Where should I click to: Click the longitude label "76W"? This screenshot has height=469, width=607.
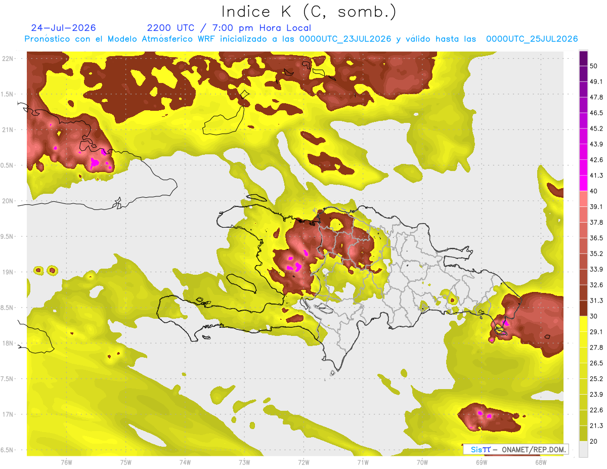(66, 462)
